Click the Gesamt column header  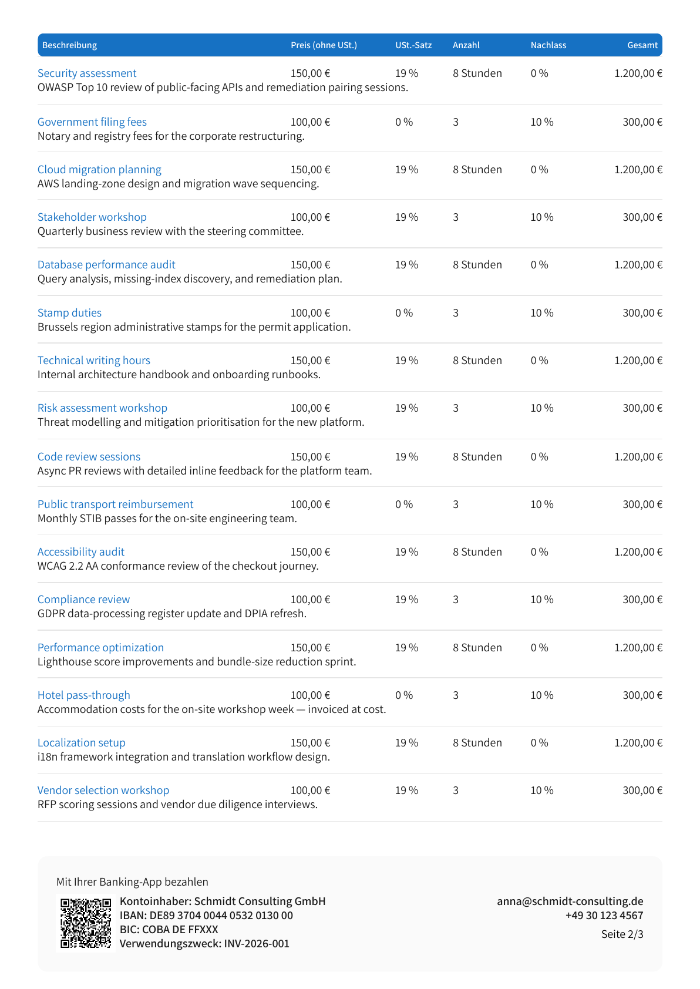642,45
